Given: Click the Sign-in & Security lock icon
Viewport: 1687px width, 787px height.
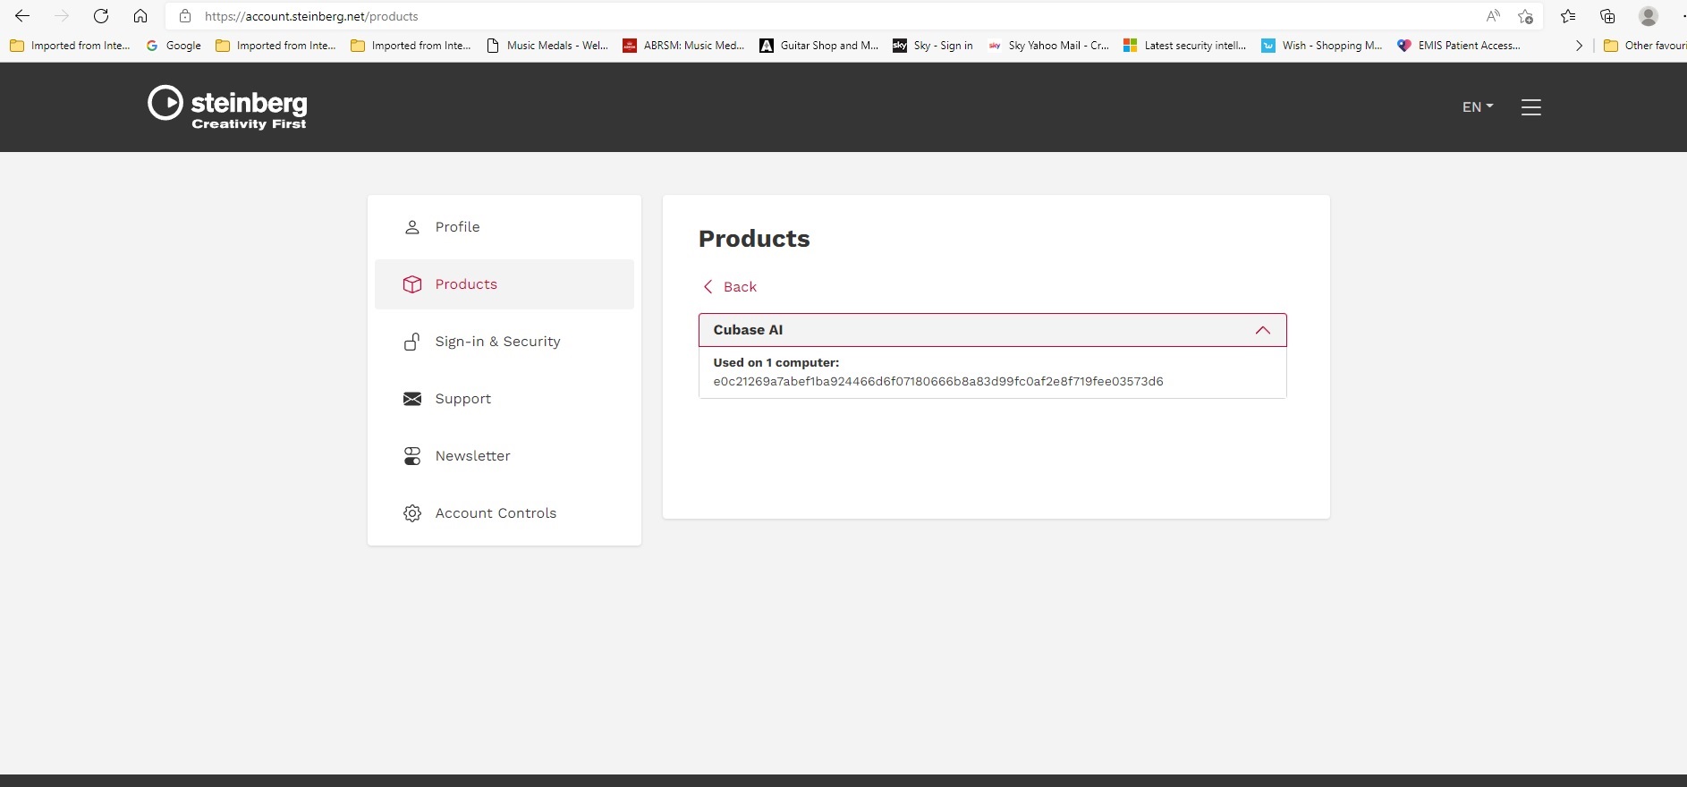Looking at the screenshot, I should tap(412, 342).
